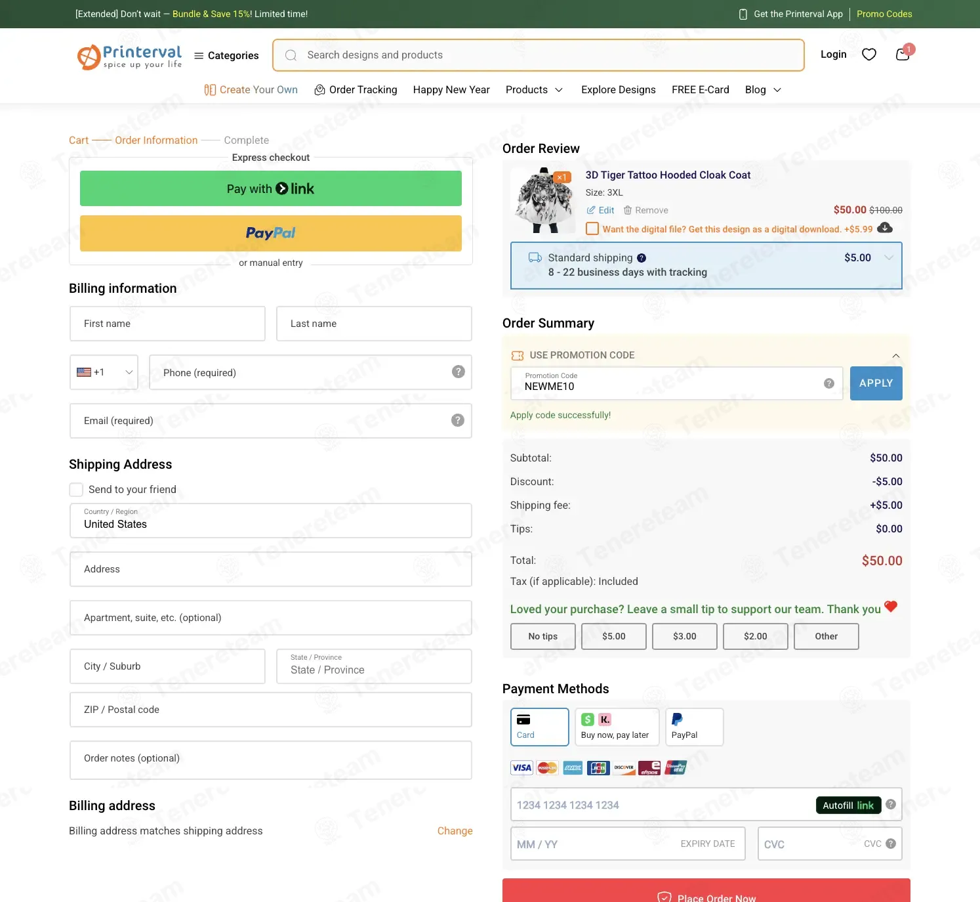
Task: Collapse the Use Promotion Code section
Action: pos(895,355)
